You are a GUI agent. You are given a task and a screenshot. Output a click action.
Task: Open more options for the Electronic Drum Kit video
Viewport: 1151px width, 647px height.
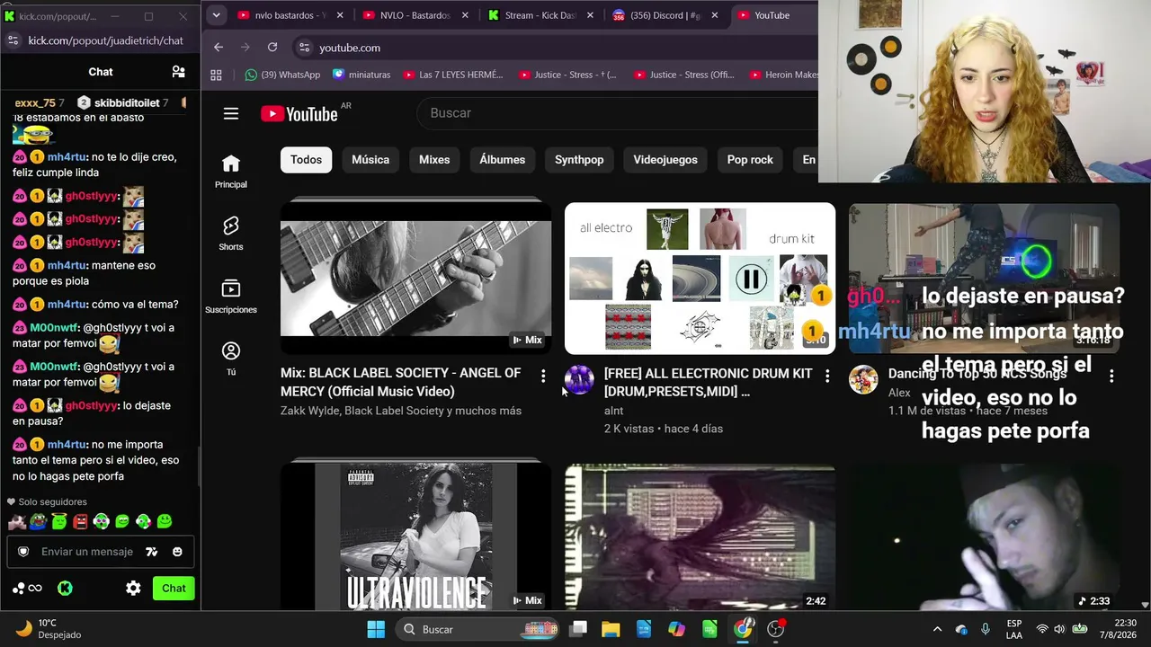point(827,376)
